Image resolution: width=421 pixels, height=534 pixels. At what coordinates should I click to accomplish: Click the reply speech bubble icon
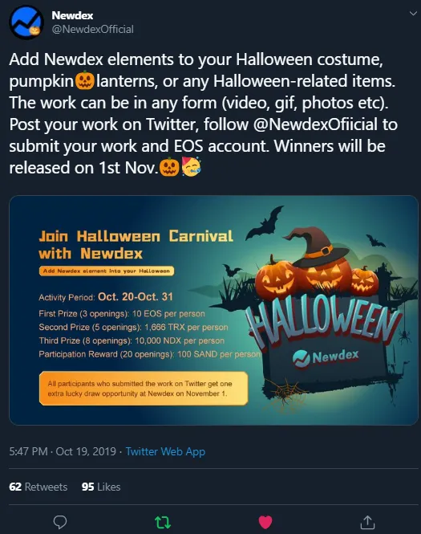click(60, 521)
